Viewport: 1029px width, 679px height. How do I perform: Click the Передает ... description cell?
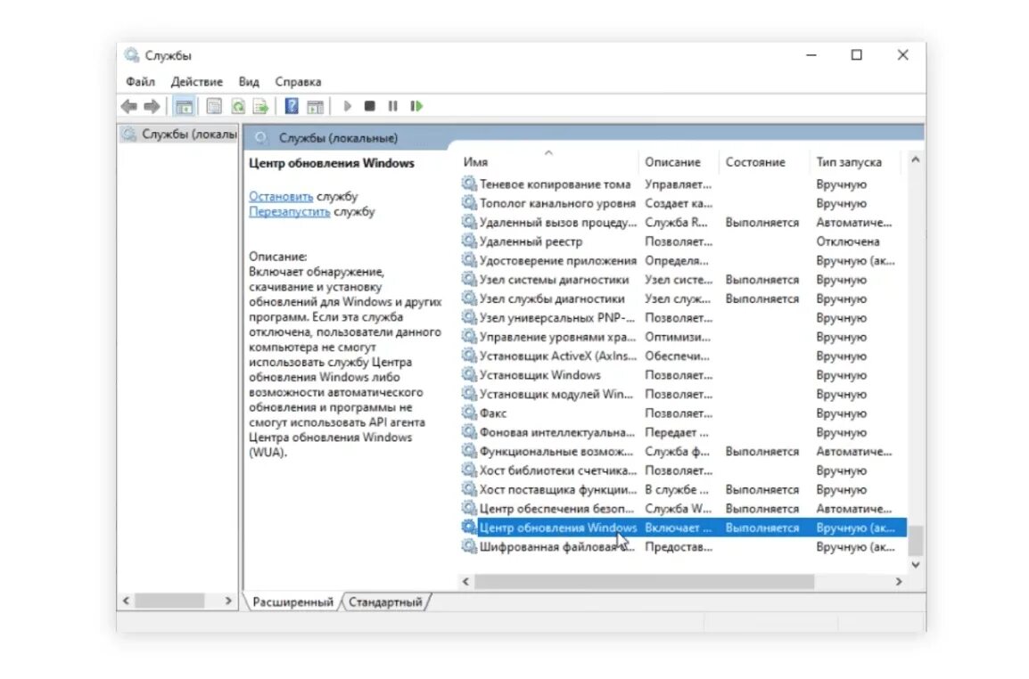(676, 431)
